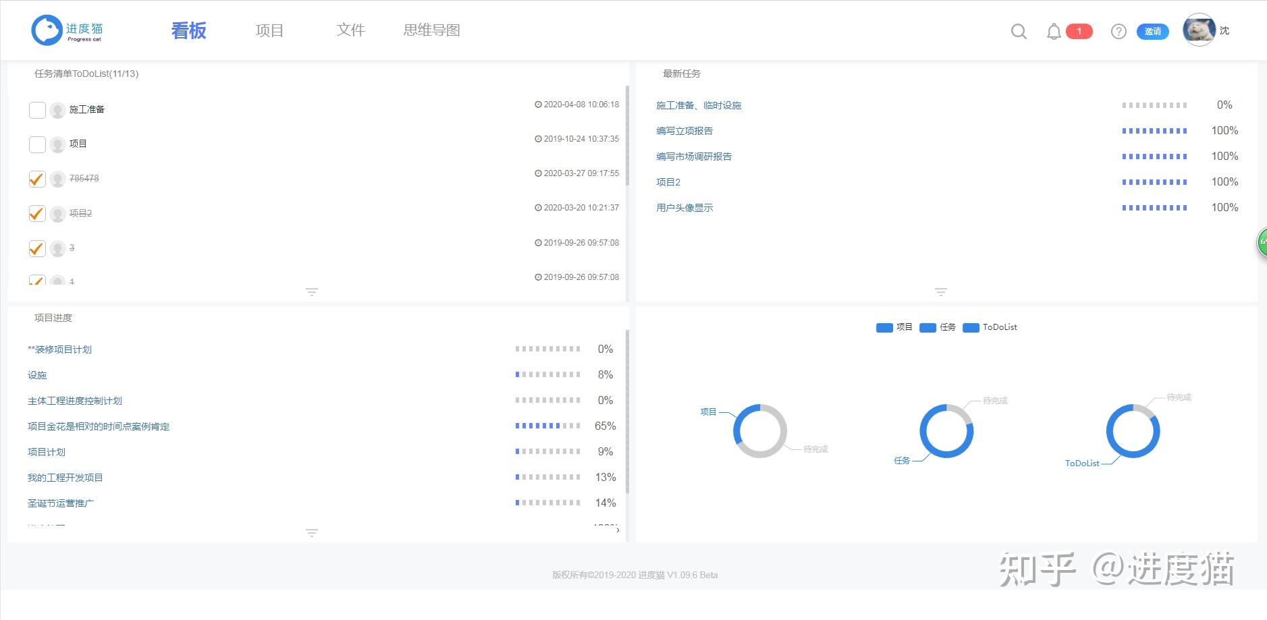Image resolution: width=1267 pixels, height=620 pixels.
Task: Click the 14% progress bar for 圣诞节运营推广
Action: coord(547,503)
